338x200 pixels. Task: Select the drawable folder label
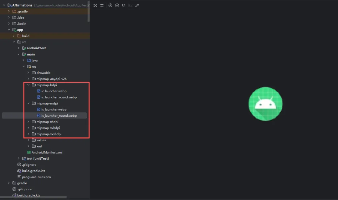[43, 73]
